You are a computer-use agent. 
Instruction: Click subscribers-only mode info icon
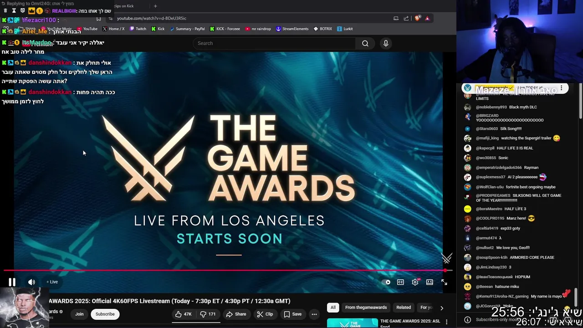tap(467, 320)
